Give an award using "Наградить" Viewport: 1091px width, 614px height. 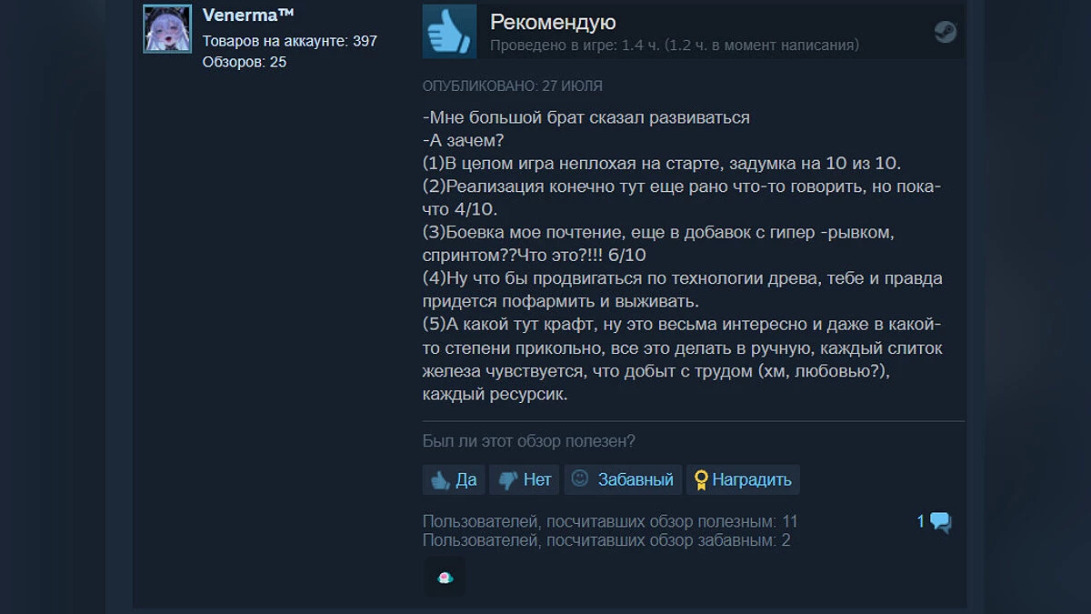point(752,479)
